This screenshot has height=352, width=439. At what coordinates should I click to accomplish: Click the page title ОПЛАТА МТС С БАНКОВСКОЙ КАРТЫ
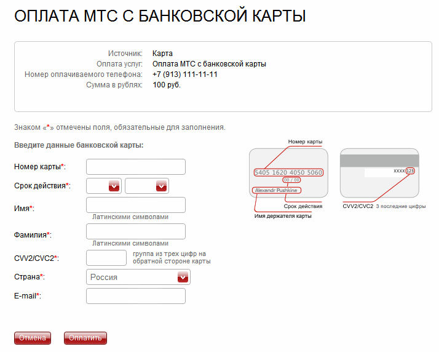tap(160, 16)
